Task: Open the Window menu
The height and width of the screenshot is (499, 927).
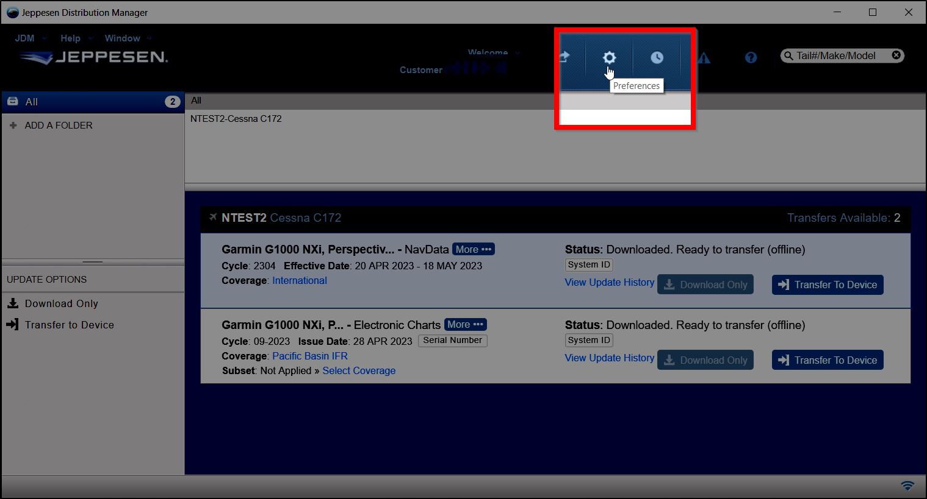Action: pos(122,38)
